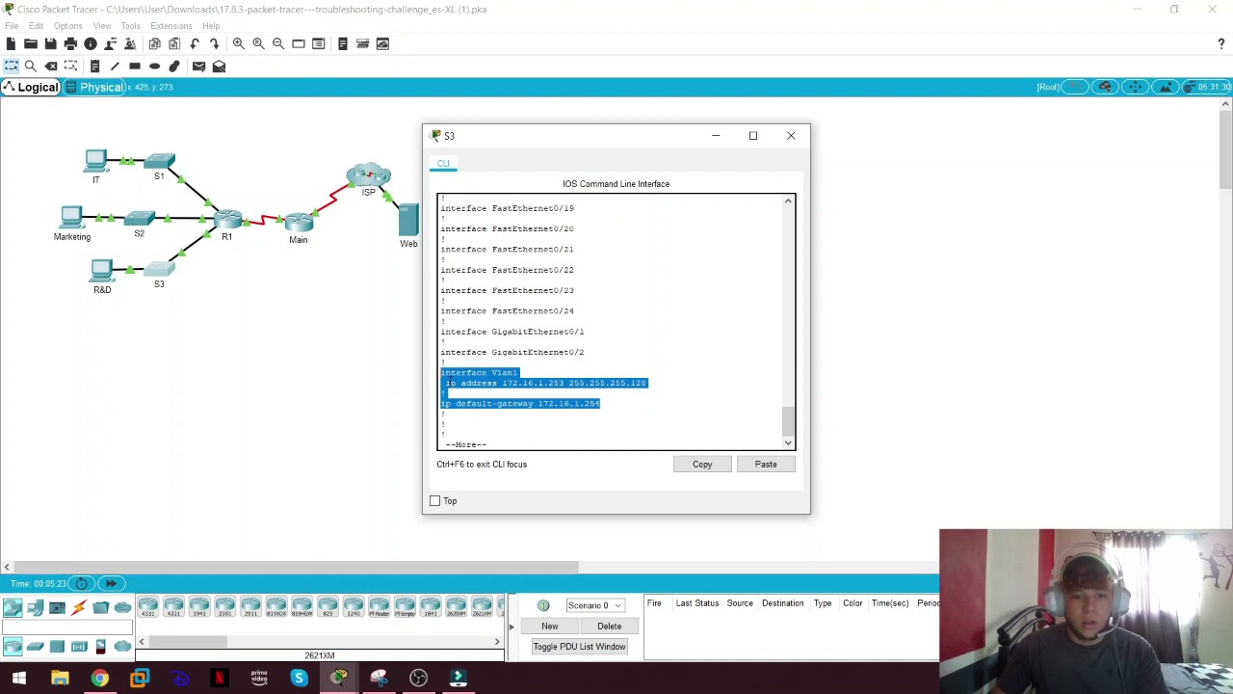Viewport: 1233px width, 694px height.
Task: Redo the last action
Action: coord(214,43)
